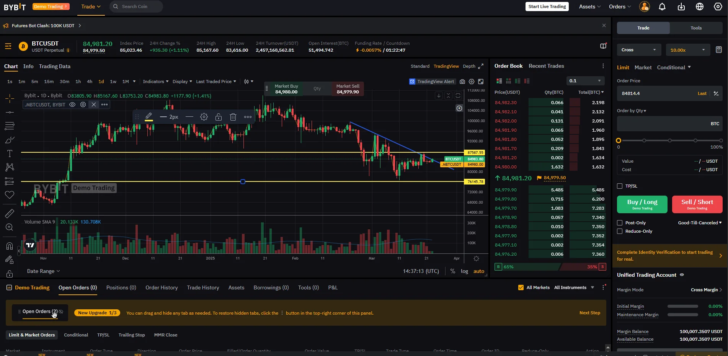Toggle auto scale on the chart
The width and height of the screenshot is (728, 356).
(x=479, y=271)
